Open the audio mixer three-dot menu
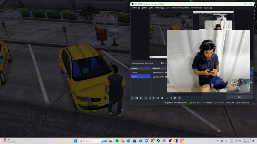 coord(179,98)
